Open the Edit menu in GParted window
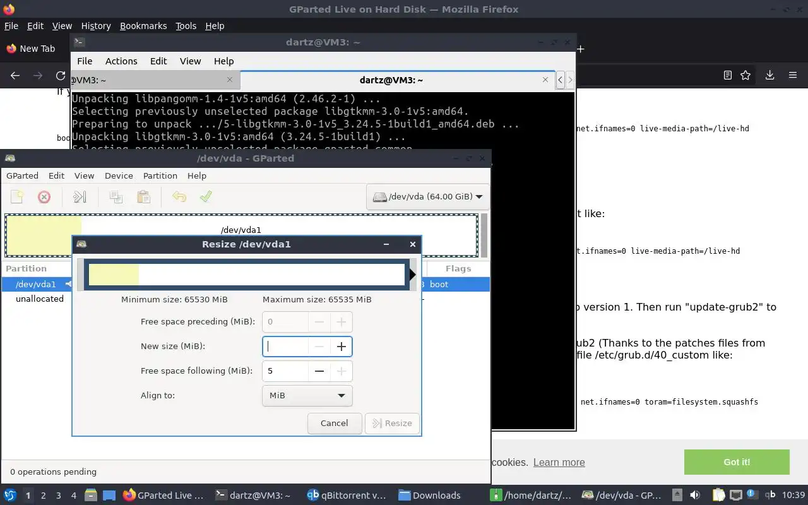 [56, 175]
